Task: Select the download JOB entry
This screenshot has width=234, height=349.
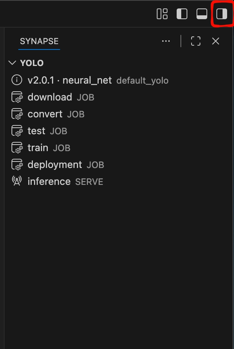Action: click(x=119, y=97)
